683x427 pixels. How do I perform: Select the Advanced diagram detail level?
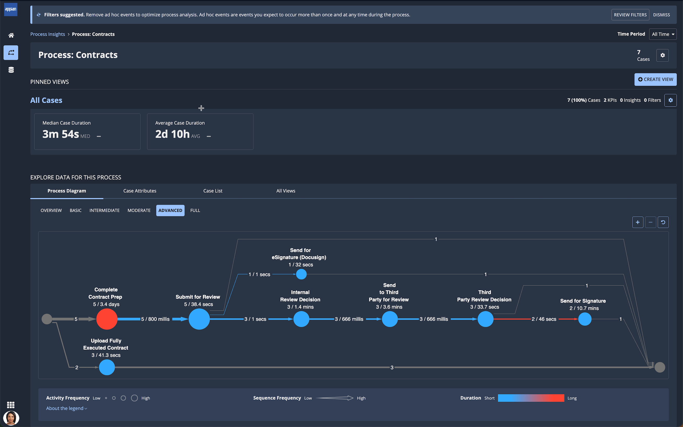(170, 210)
